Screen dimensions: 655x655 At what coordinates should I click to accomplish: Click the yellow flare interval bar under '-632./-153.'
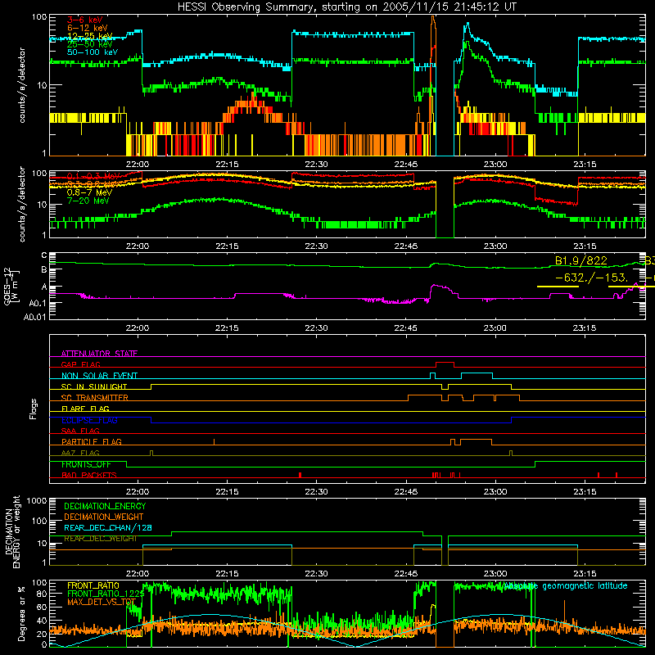pos(558,287)
